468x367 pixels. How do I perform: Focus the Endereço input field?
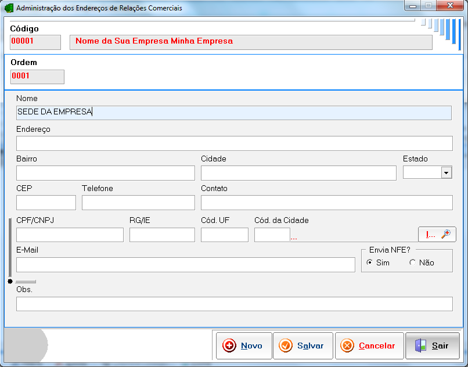click(233, 143)
